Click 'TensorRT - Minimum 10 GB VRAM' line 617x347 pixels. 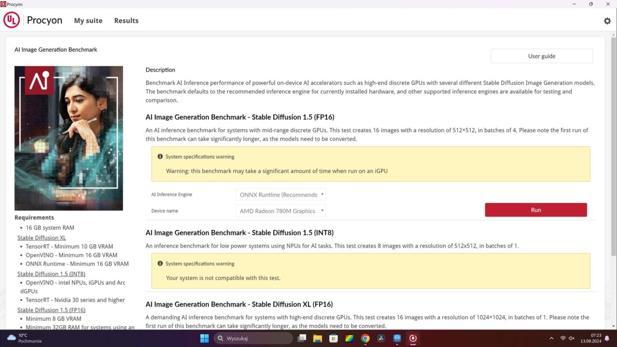click(x=69, y=246)
